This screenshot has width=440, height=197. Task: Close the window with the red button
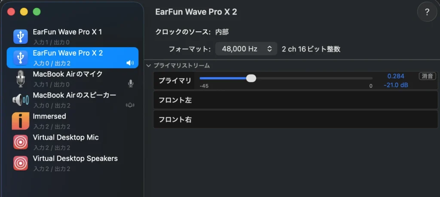point(11,12)
